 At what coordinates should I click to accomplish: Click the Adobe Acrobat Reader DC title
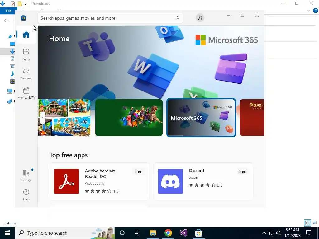click(x=100, y=174)
